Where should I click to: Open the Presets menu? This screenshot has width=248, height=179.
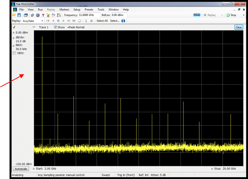point(88,9)
